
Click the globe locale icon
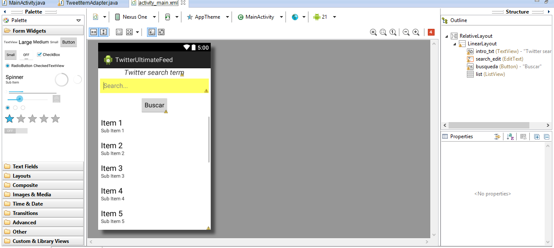pyautogui.click(x=295, y=17)
